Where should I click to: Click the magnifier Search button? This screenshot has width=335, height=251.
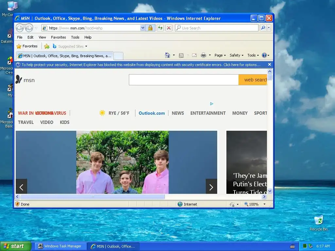click(263, 28)
